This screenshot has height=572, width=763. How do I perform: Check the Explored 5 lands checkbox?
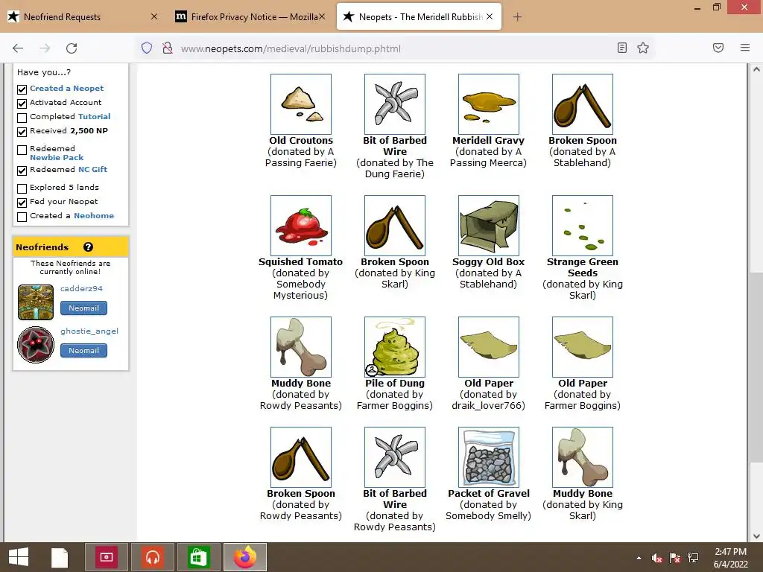(22, 188)
